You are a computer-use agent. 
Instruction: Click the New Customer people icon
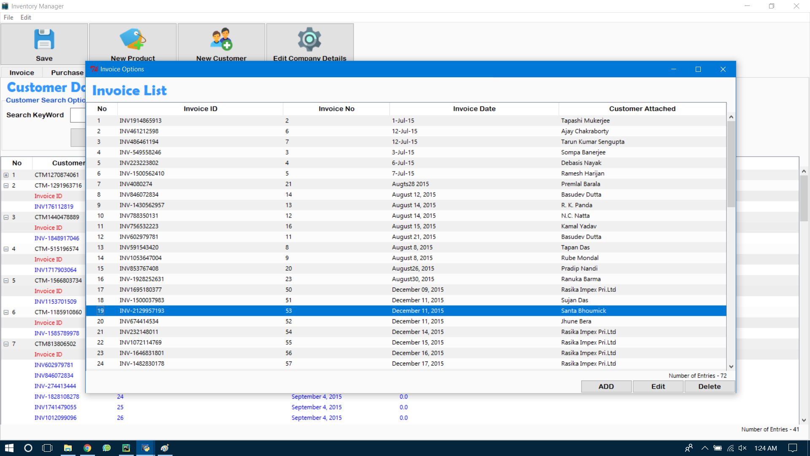tap(221, 39)
